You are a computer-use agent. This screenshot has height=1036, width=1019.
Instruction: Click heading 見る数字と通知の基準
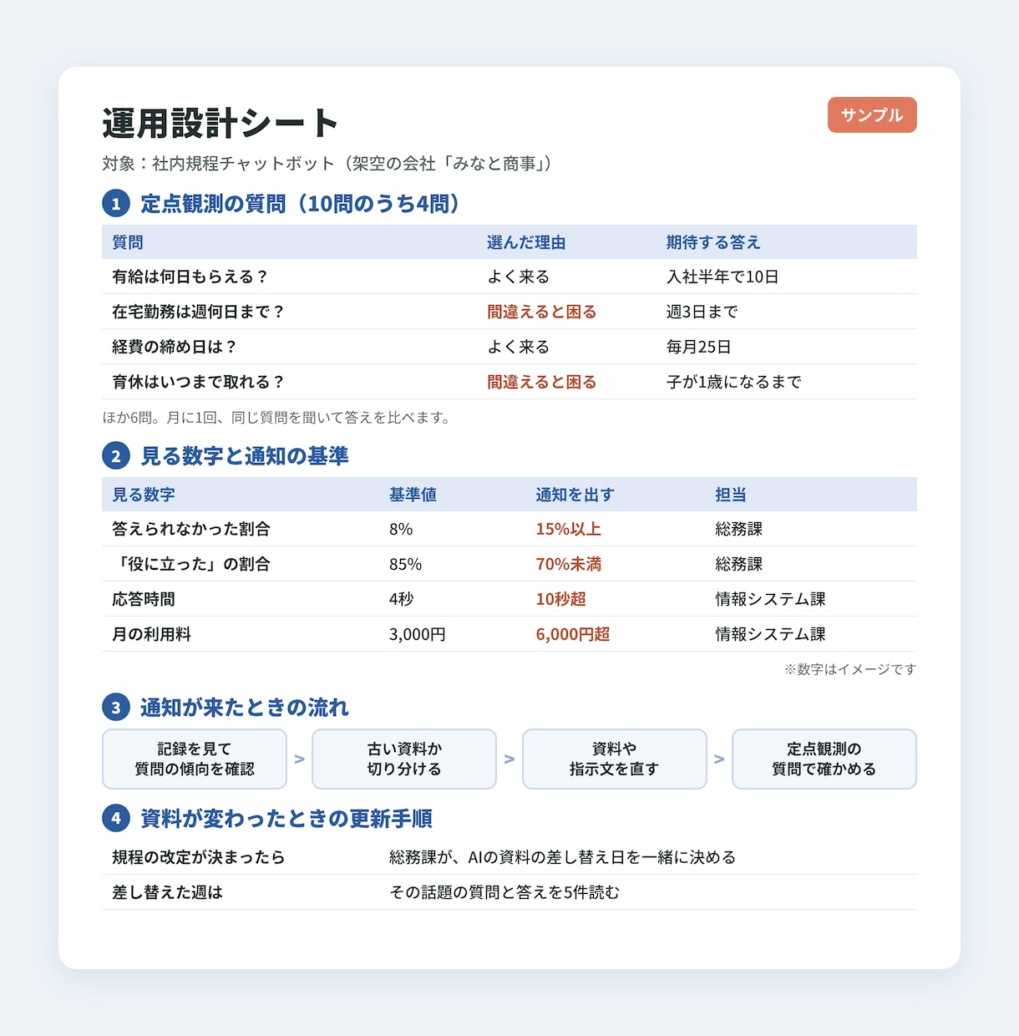click(245, 456)
